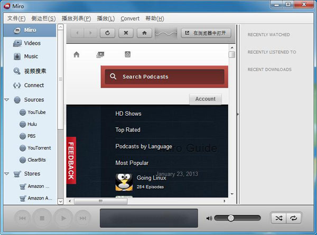Open the HD Shows link
The image size is (317, 235).
coord(128,114)
